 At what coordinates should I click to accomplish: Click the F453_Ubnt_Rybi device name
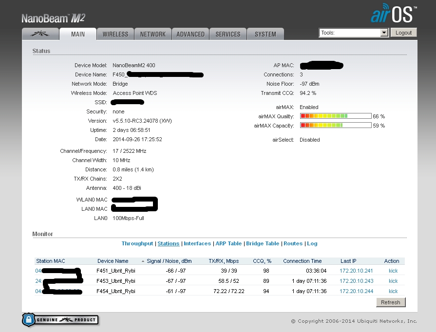click(x=116, y=281)
